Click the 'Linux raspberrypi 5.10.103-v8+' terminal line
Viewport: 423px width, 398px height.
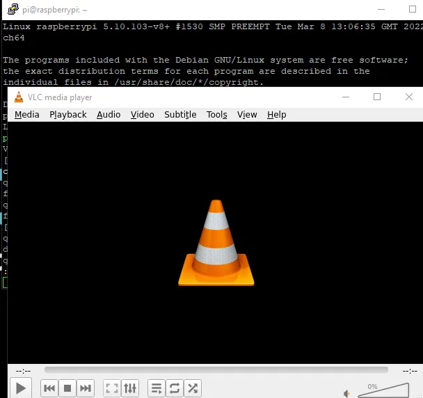pyautogui.click(x=213, y=26)
